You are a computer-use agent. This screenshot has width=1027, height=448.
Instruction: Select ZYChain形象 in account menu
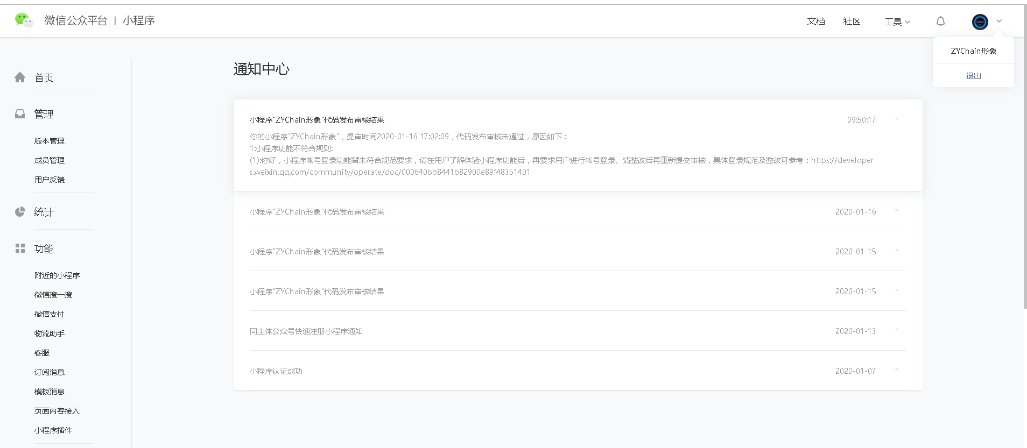click(x=973, y=51)
